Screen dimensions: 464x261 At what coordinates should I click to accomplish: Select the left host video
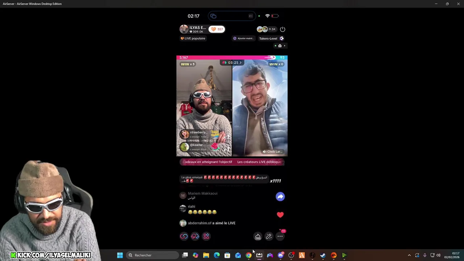[204, 108]
